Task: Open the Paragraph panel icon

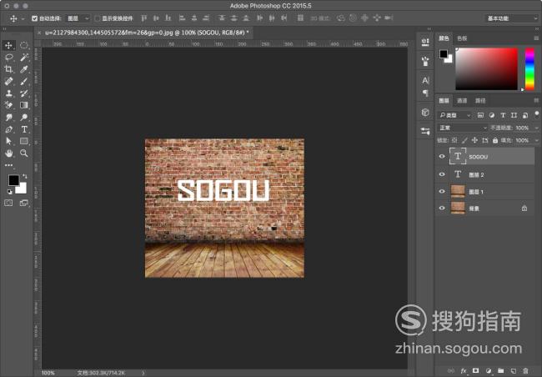Action: (425, 93)
